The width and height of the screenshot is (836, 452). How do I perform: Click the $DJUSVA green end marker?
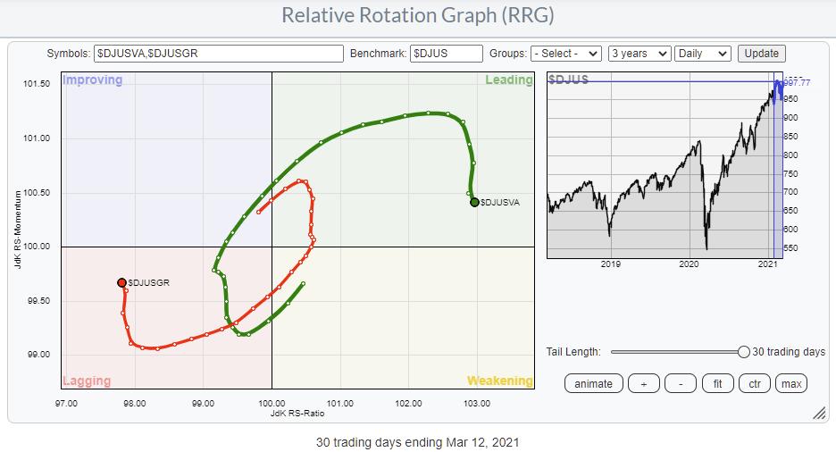pyautogui.click(x=474, y=202)
